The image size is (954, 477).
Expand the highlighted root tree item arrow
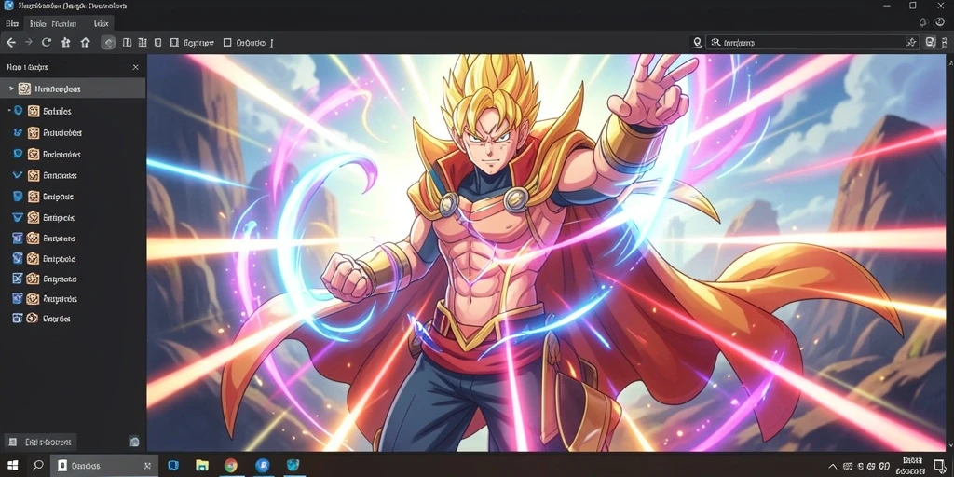pyautogui.click(x=11, y=89)
